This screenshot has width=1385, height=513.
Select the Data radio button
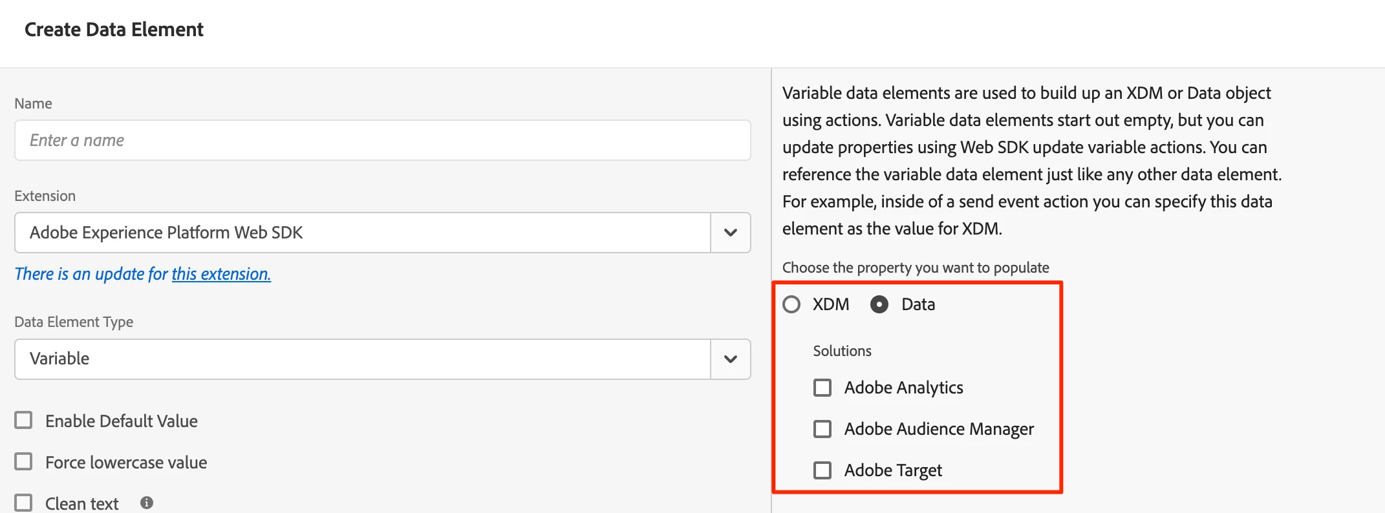(879, 304)
